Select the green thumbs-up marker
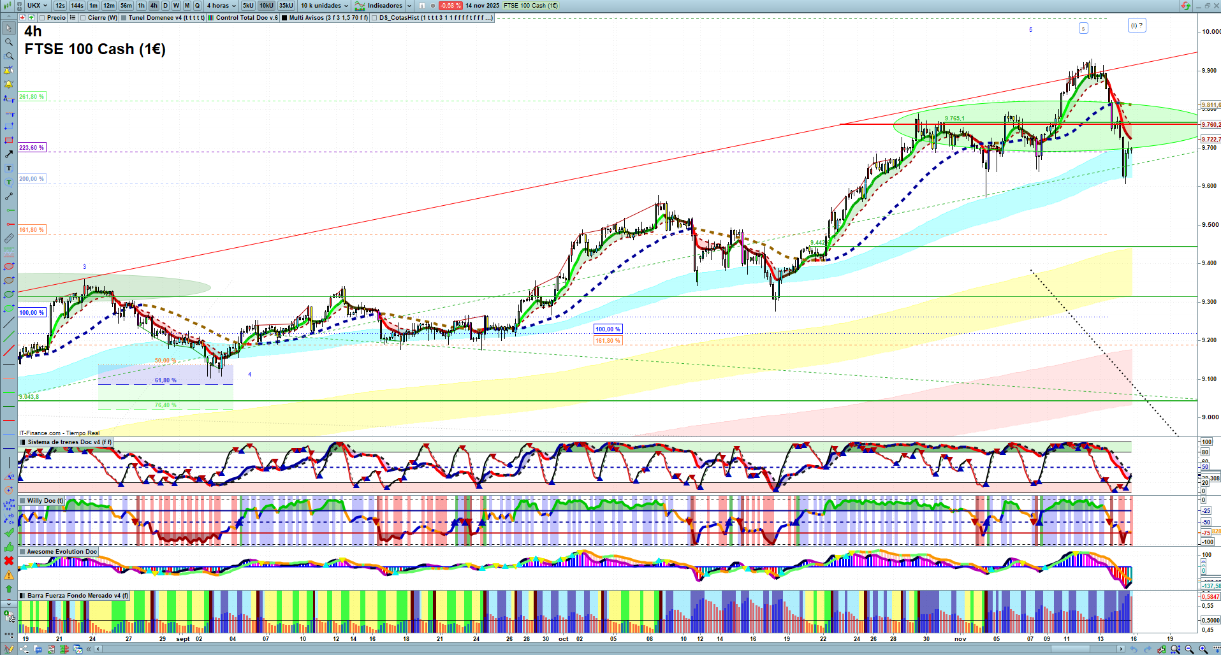 (x=9, y=547)
